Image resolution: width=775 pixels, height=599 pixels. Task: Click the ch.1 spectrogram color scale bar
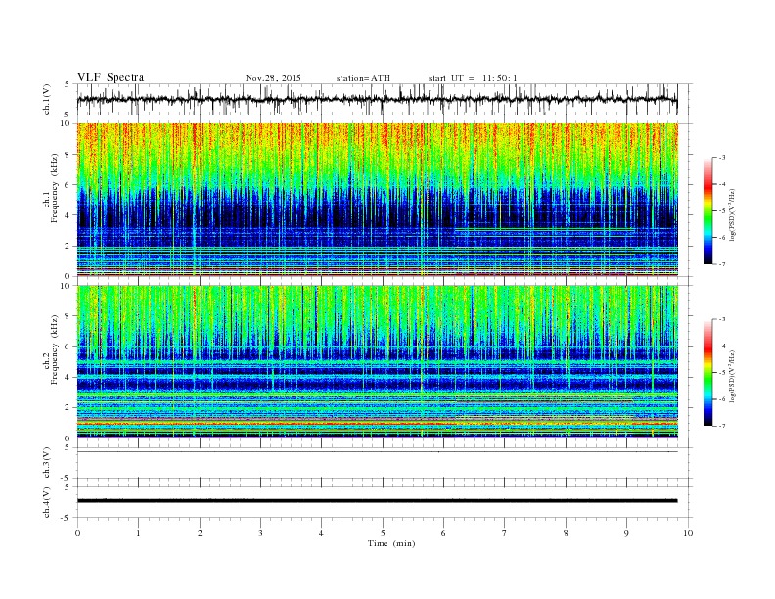pos(707,210)
